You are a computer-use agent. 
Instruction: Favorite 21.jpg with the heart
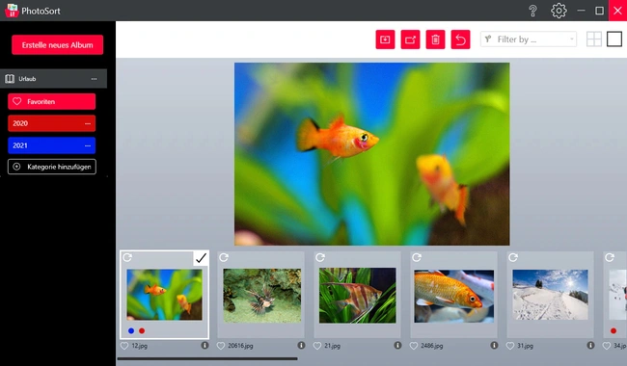click(317, 346)
